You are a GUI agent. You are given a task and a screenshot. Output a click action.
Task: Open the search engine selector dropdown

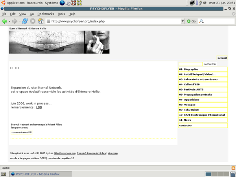click(x=202, y=21)
